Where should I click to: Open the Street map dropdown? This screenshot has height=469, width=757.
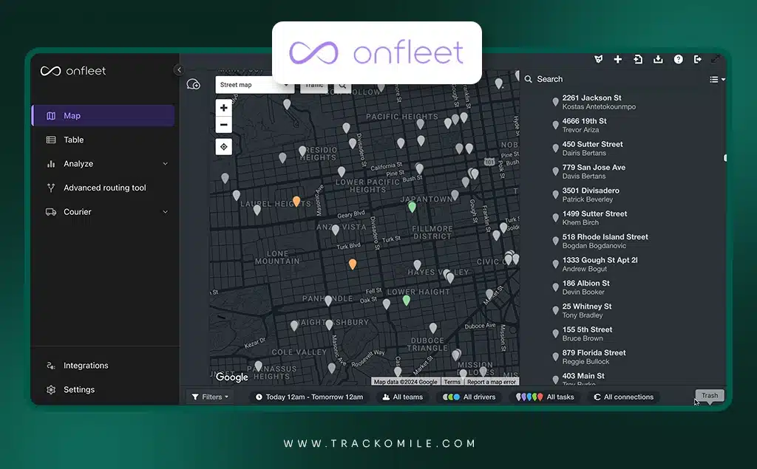[x=254, y=85]
